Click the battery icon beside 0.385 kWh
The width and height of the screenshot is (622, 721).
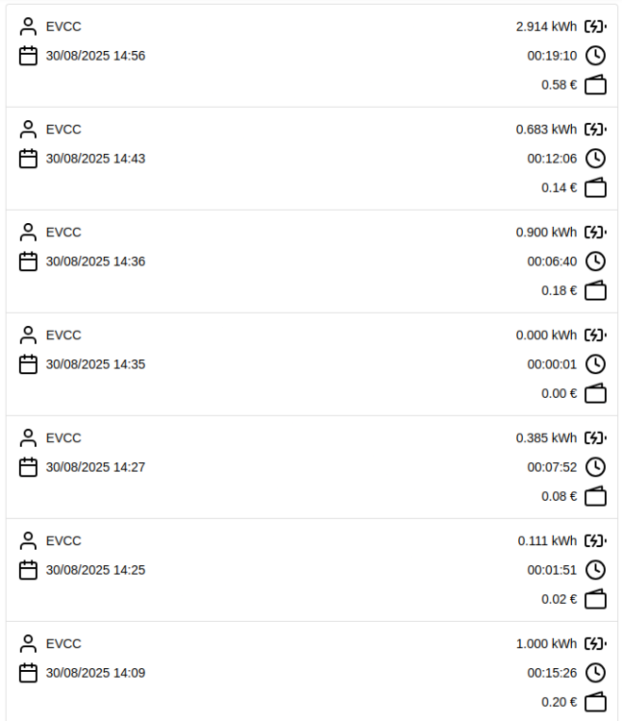point(596,438)
